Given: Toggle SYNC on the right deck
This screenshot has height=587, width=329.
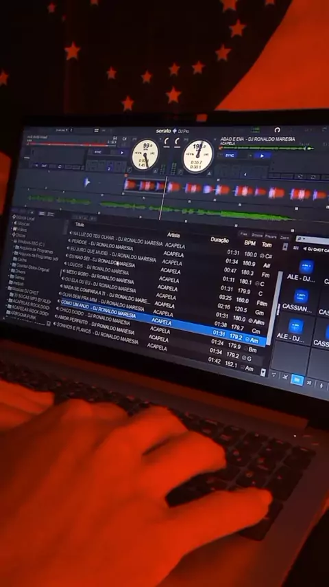Looking at the screenshot, I should pyautogui.click(x=230, y=155).
